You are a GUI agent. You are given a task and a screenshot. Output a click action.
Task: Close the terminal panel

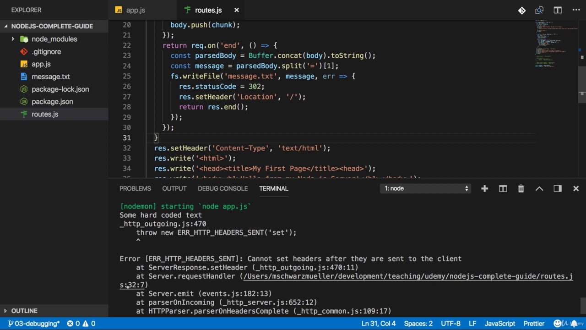(x=576, y=188)
